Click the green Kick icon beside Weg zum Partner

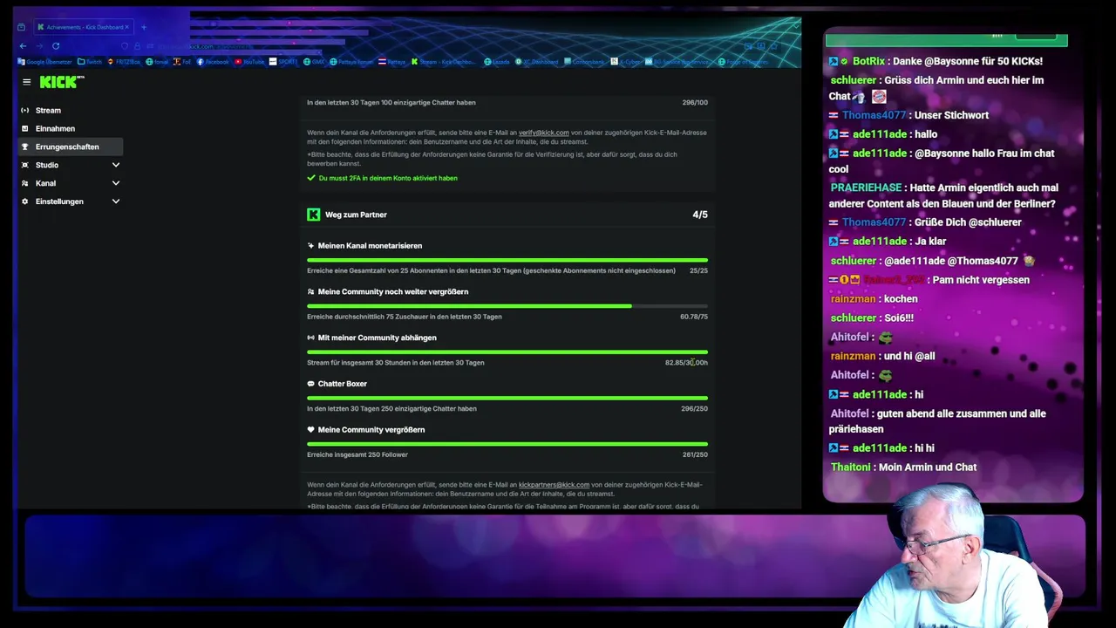(x=314, y=215)
